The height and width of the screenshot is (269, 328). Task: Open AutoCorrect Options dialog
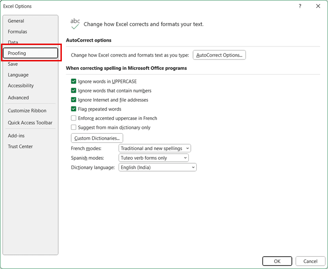(x=219, y=55)
